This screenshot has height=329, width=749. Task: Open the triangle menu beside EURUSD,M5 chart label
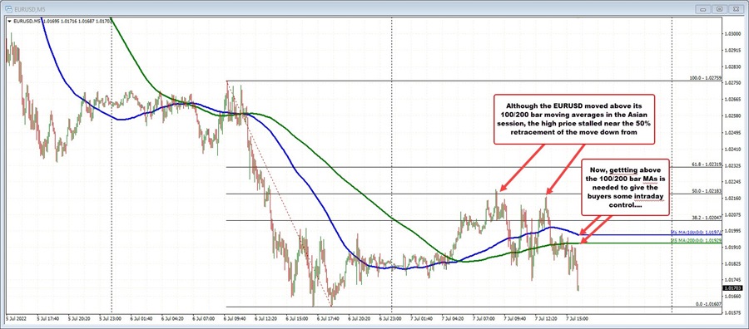point(9,21)
